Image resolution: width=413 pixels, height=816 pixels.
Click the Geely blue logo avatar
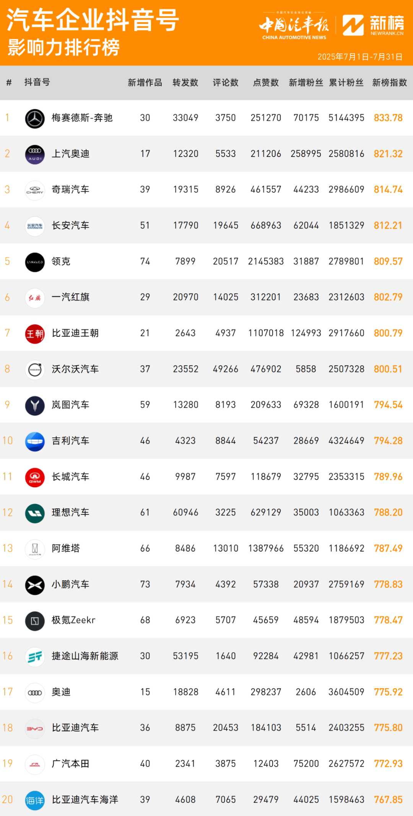35,441
